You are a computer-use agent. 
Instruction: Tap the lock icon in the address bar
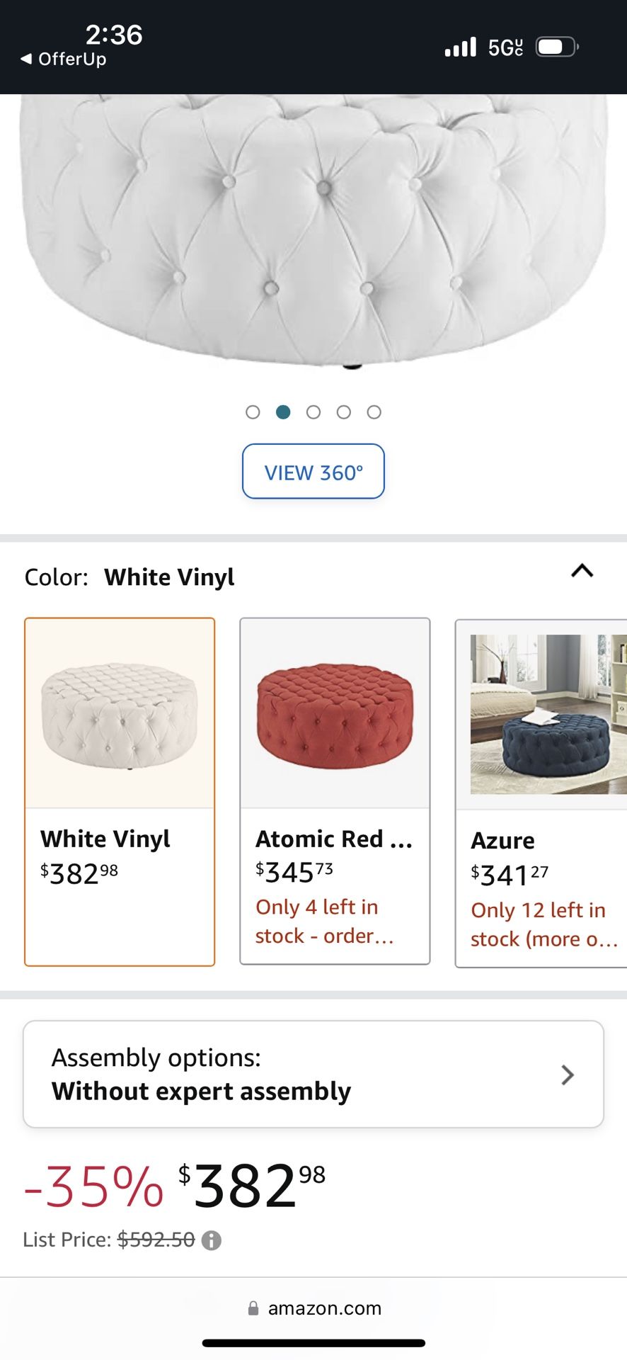tap(253, 1308)
